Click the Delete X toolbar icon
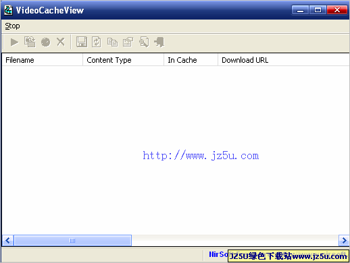This screenshot has height=263, width=350. 61,42
